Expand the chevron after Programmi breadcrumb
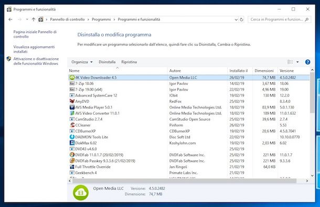The height and width of the screenshot is (207, 320). (114, 19)
